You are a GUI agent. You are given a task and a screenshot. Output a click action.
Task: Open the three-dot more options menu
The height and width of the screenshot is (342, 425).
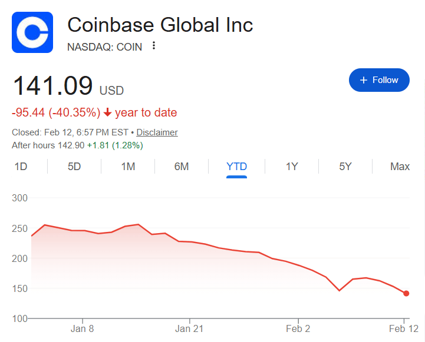(x=154, y=46)
